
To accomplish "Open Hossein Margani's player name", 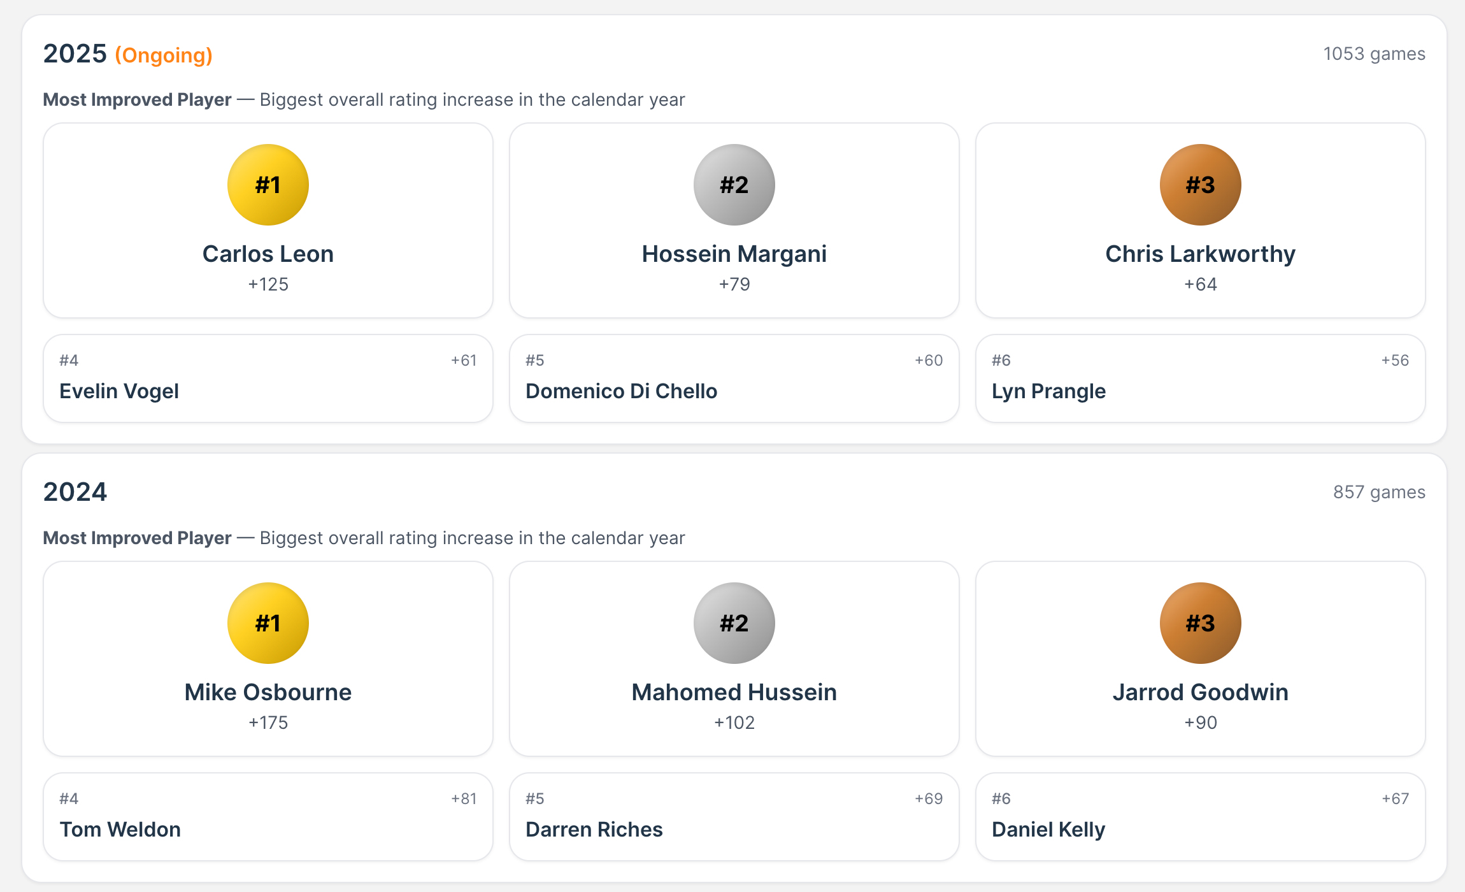I will pyautogui.click(x=734, y=254).
